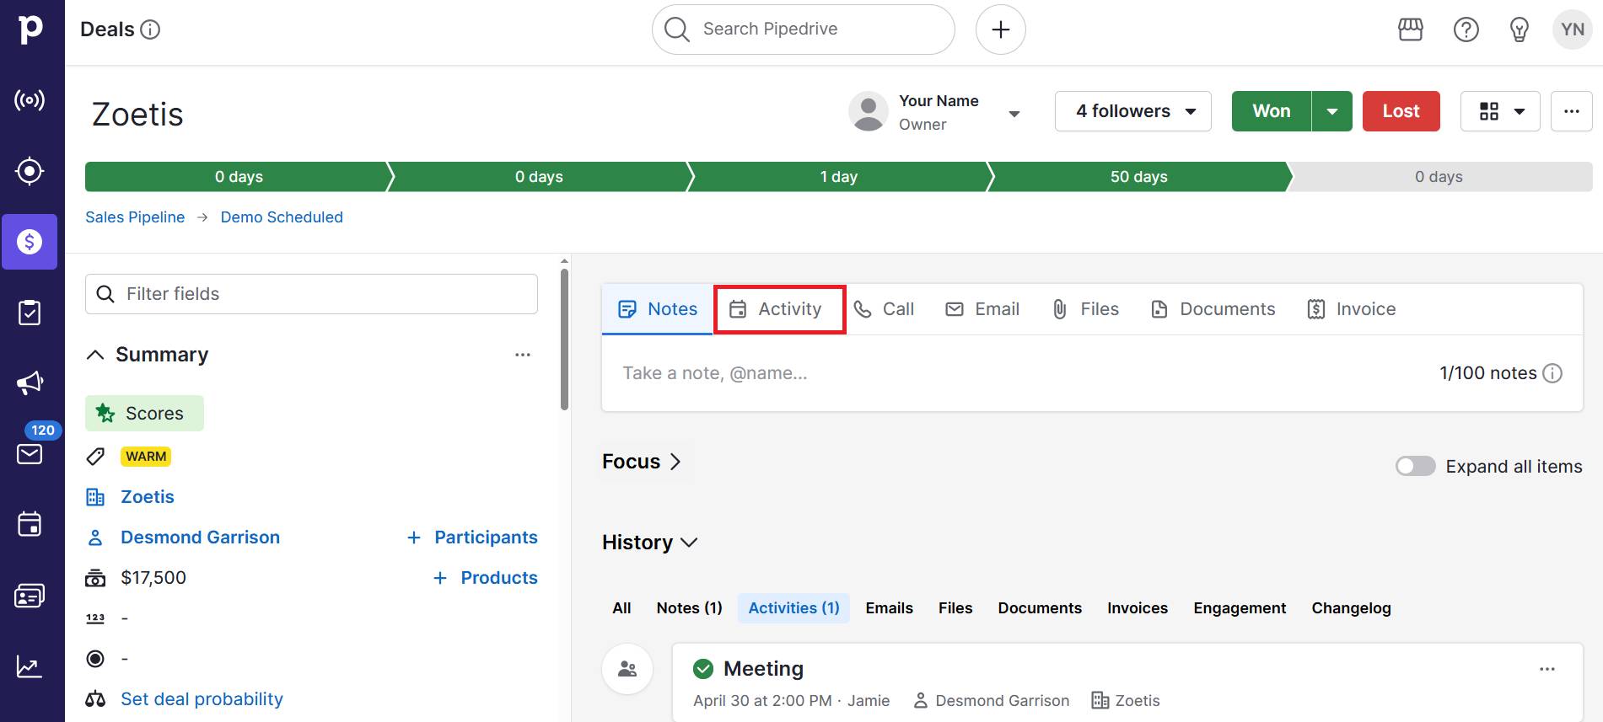Open the help question mark icon
Image resolution: width=1603 pixels, height=722 pixels.
tap(1466, 29)
